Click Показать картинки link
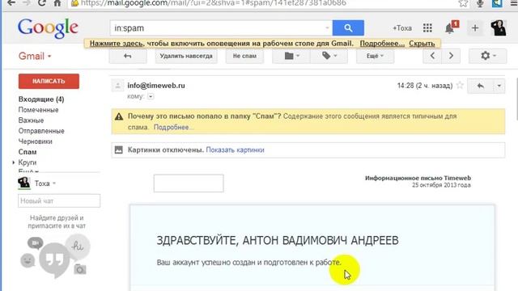 236,150
